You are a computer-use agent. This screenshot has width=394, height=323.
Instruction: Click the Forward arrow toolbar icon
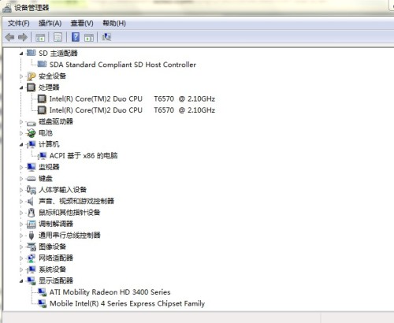23,37
